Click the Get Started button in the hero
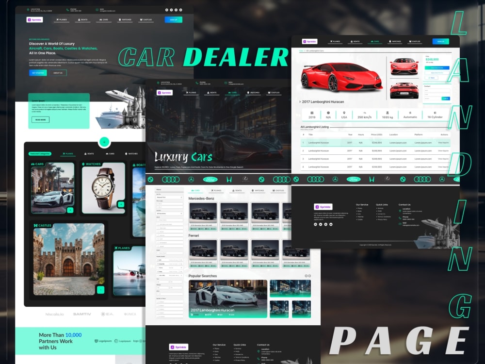 point(38,73)
